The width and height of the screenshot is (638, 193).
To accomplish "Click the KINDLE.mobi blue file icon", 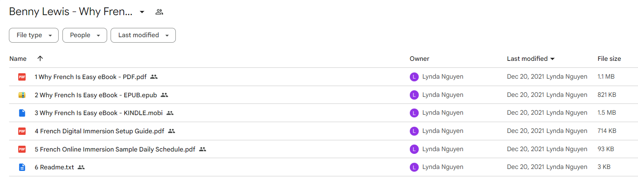I will pyautogui.click(x=22, y=113).
